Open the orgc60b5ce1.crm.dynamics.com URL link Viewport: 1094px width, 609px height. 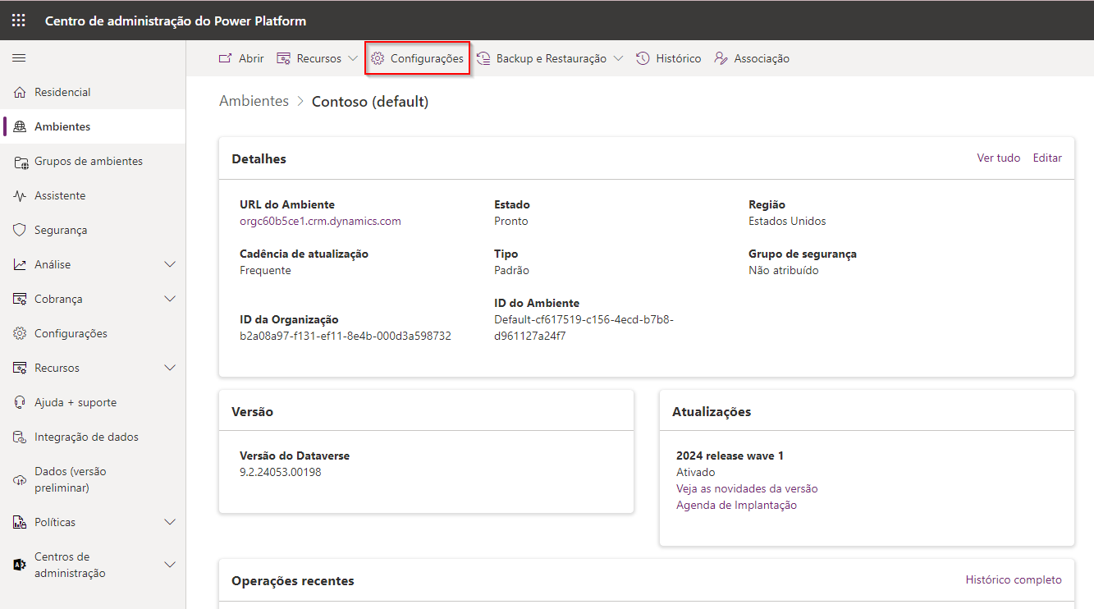click(x=320, y=222)
